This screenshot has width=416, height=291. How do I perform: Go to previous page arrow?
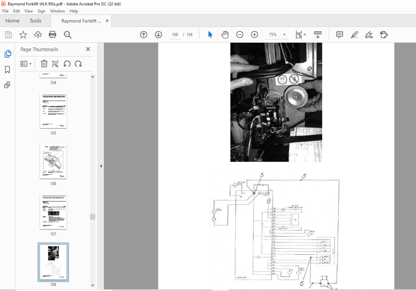click(144, 35)
